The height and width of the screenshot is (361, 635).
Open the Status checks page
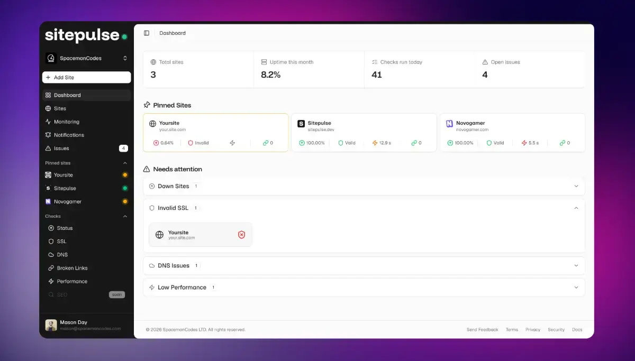(x=87, y=228)
